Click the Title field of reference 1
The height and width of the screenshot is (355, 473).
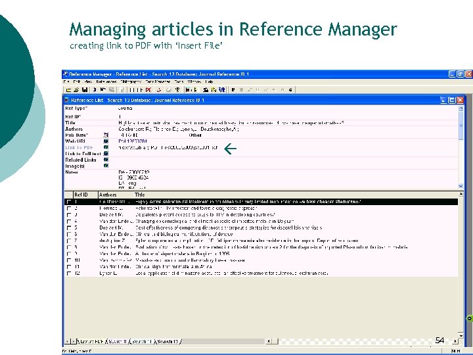pyautogui.click(x=231, y=123)
